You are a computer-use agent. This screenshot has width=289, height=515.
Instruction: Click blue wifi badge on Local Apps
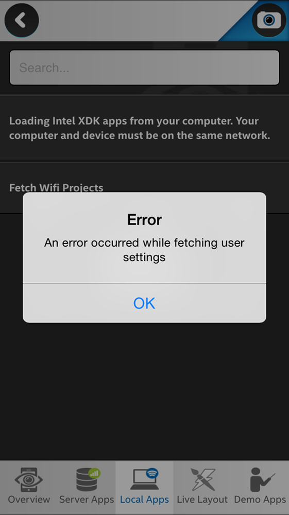tap(152, 473)
